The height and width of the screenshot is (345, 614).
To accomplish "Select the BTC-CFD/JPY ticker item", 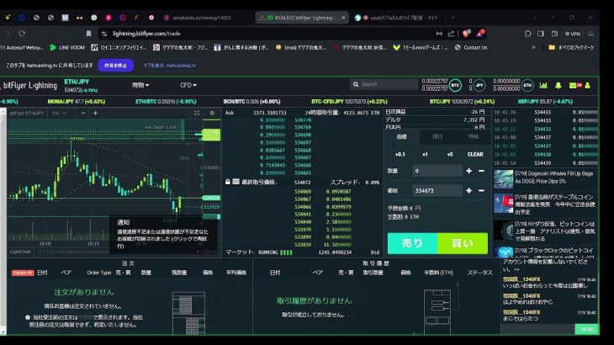I will point(349,102).
